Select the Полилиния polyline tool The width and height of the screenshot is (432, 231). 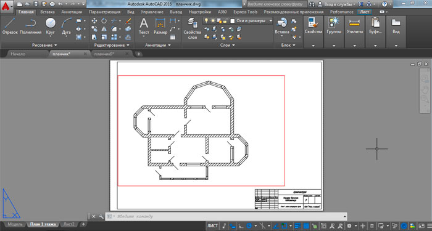(x=30, y=26)
